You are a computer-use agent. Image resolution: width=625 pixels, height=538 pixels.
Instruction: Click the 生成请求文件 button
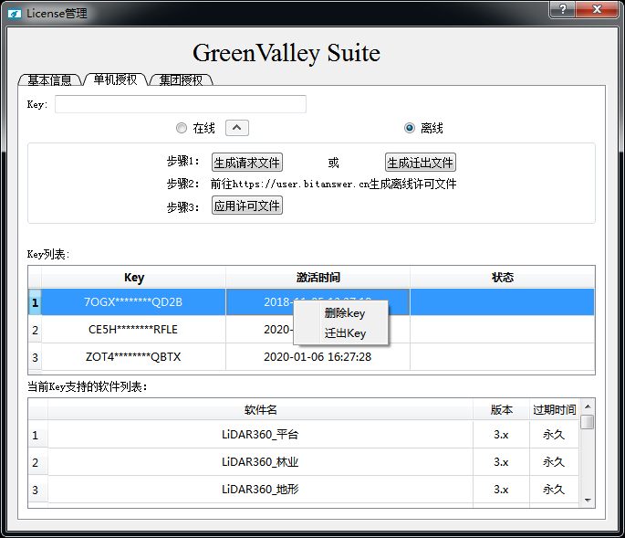pyautogui.click(x=246, y=163)
